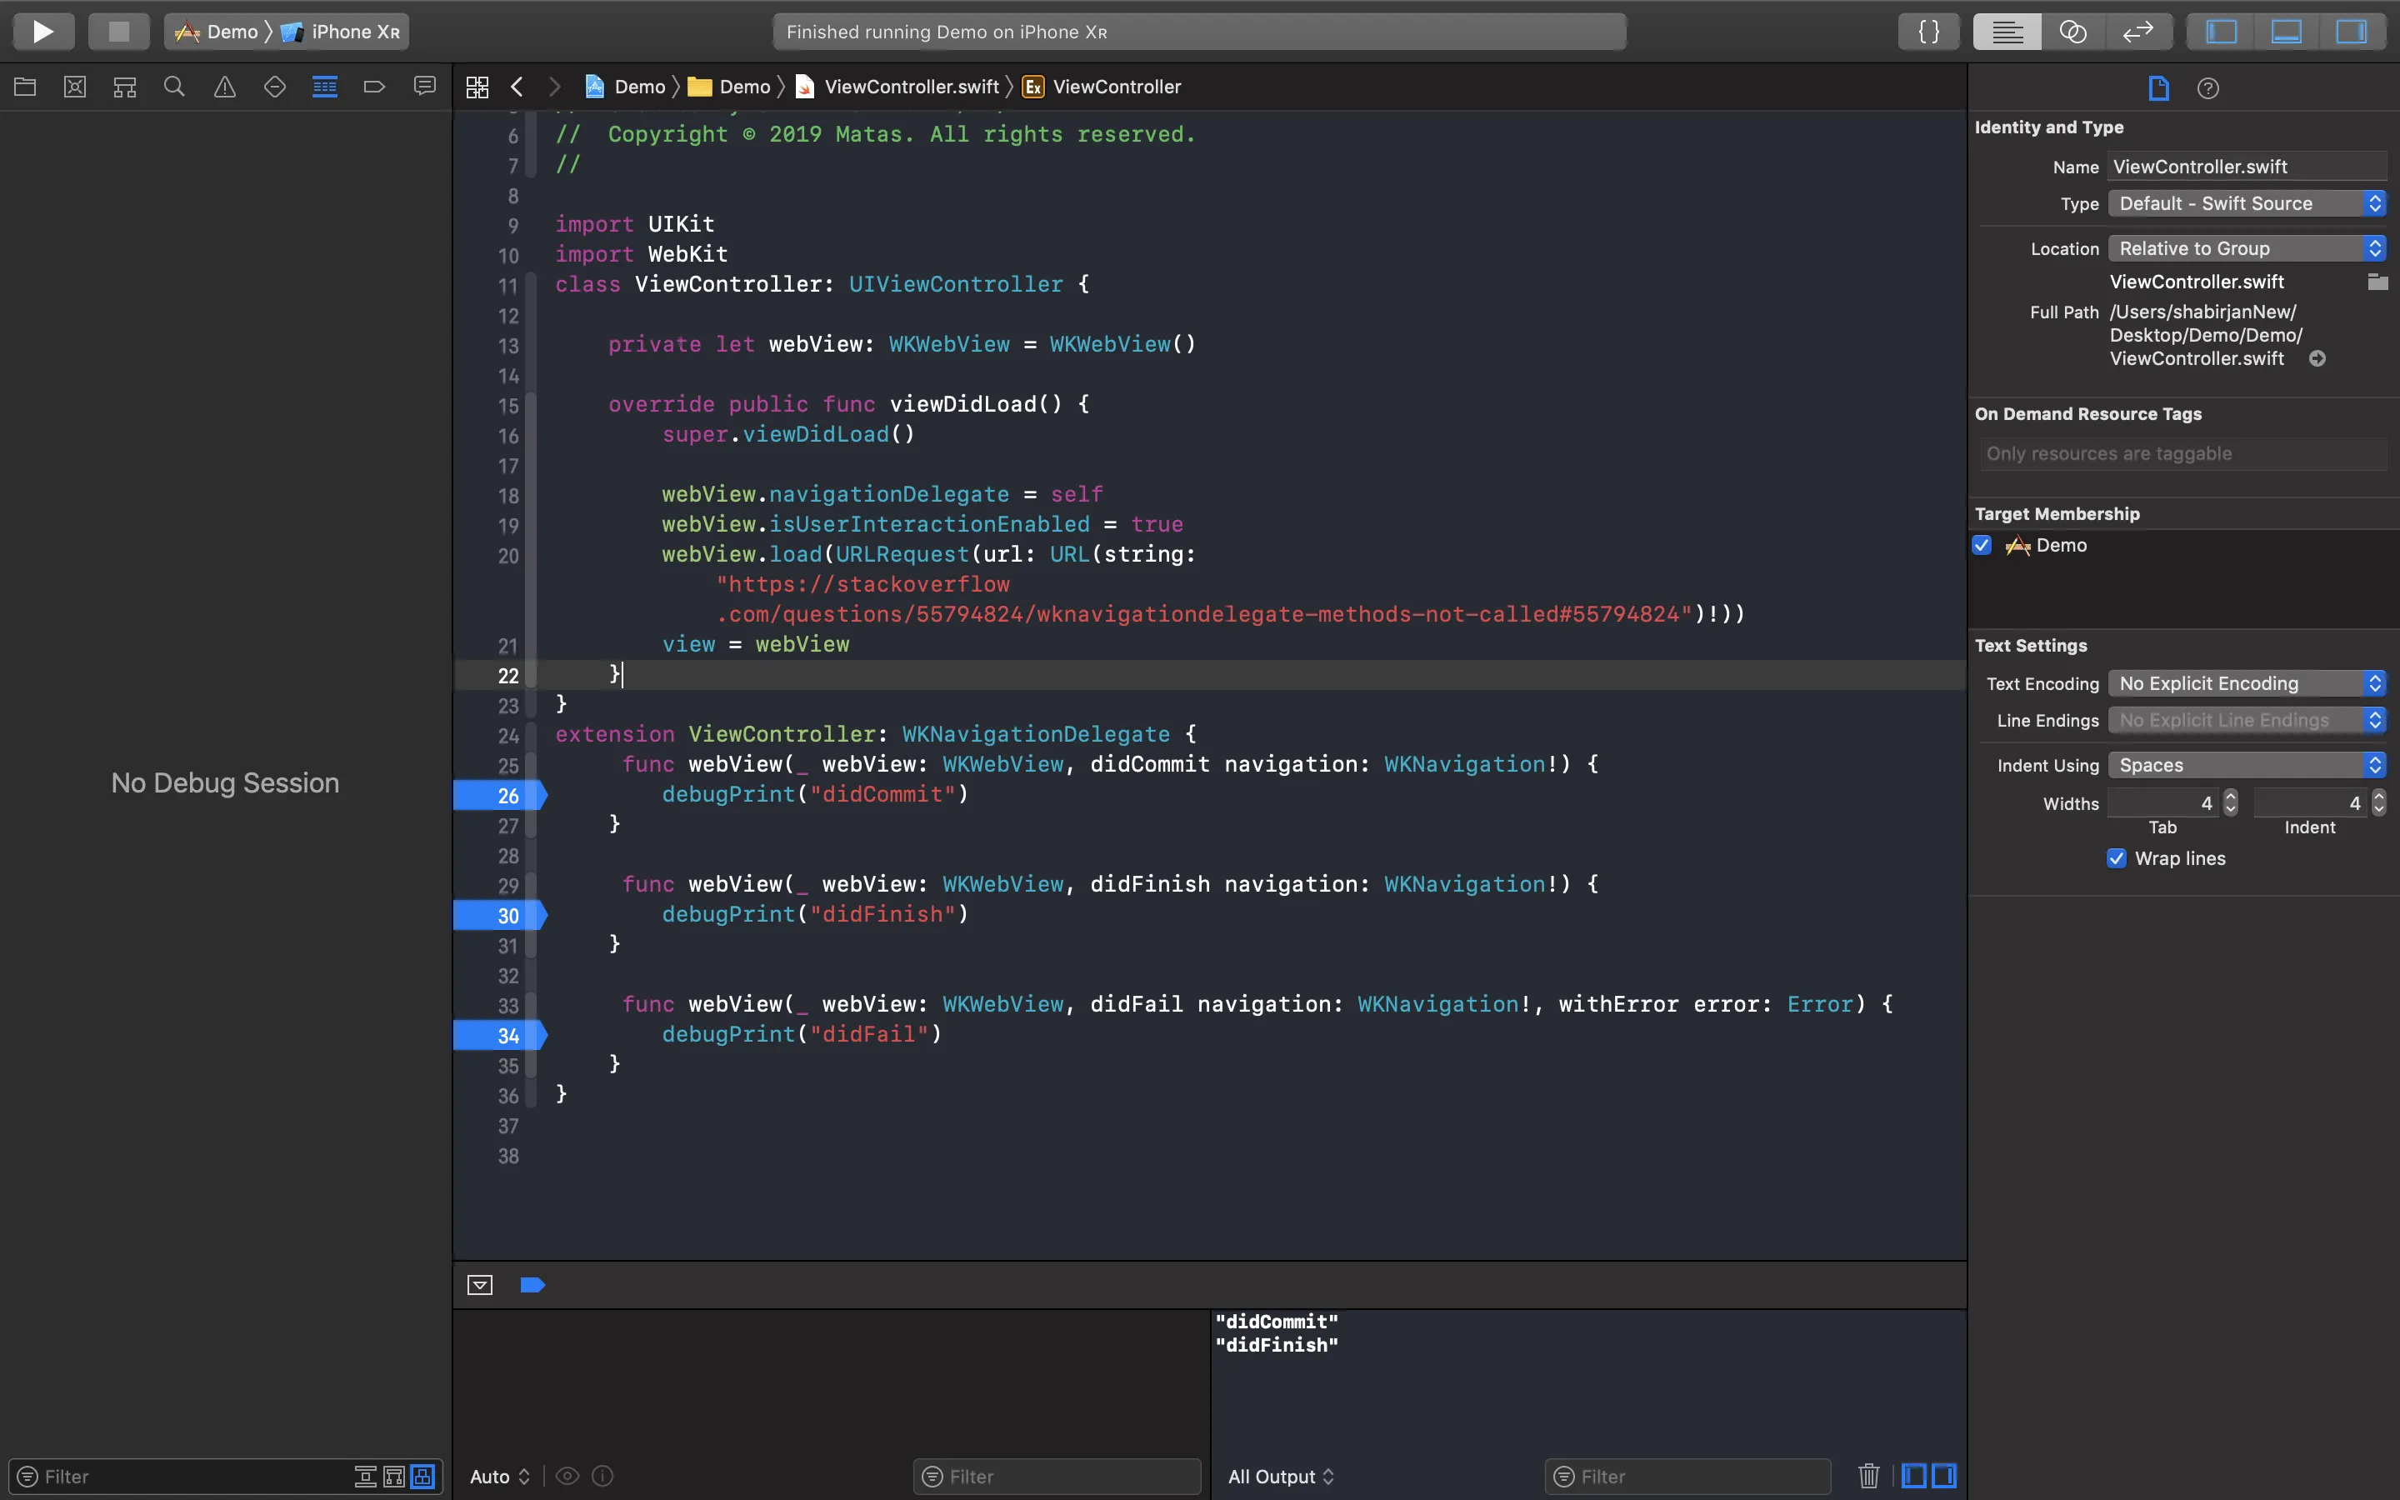Clear the console with trash icon
Viewport: 2400px width, 1500px height.
click(x=1868, y=1475)
